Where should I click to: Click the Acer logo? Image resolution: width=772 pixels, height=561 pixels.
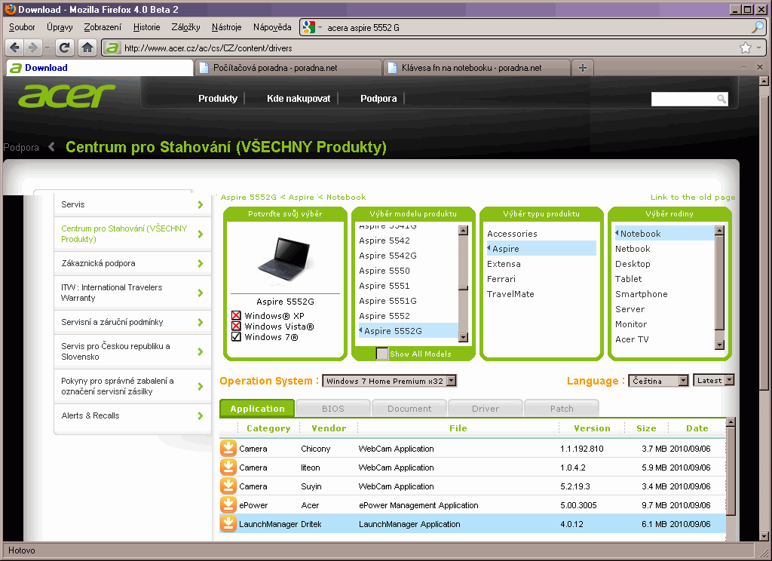point(67,96)
